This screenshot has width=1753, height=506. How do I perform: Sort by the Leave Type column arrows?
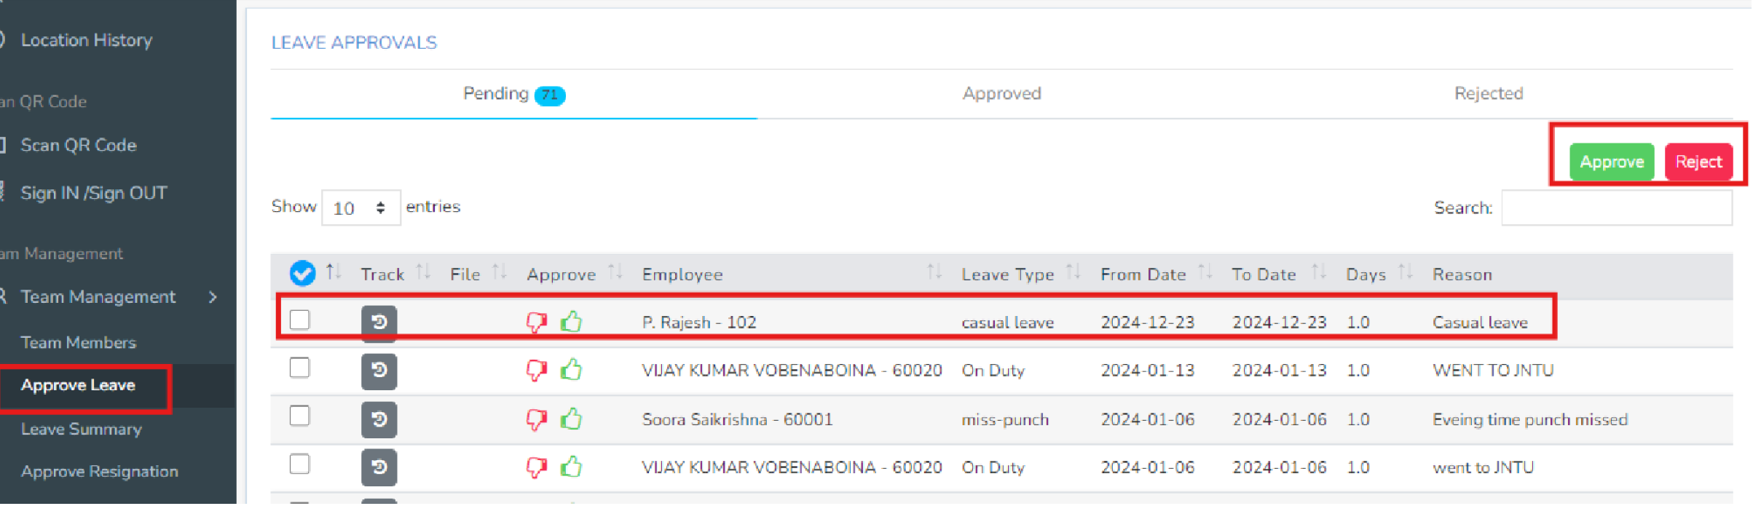click(1074, 272)
